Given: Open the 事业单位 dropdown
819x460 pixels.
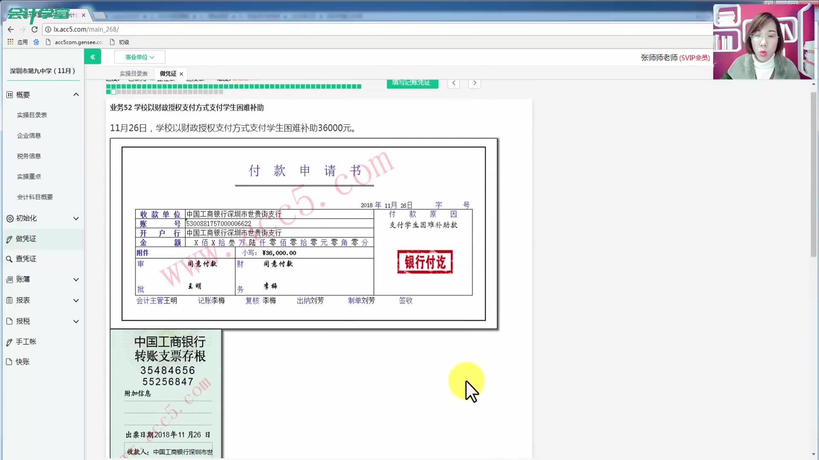Looking at the screenshot, I should pos(139,57).
